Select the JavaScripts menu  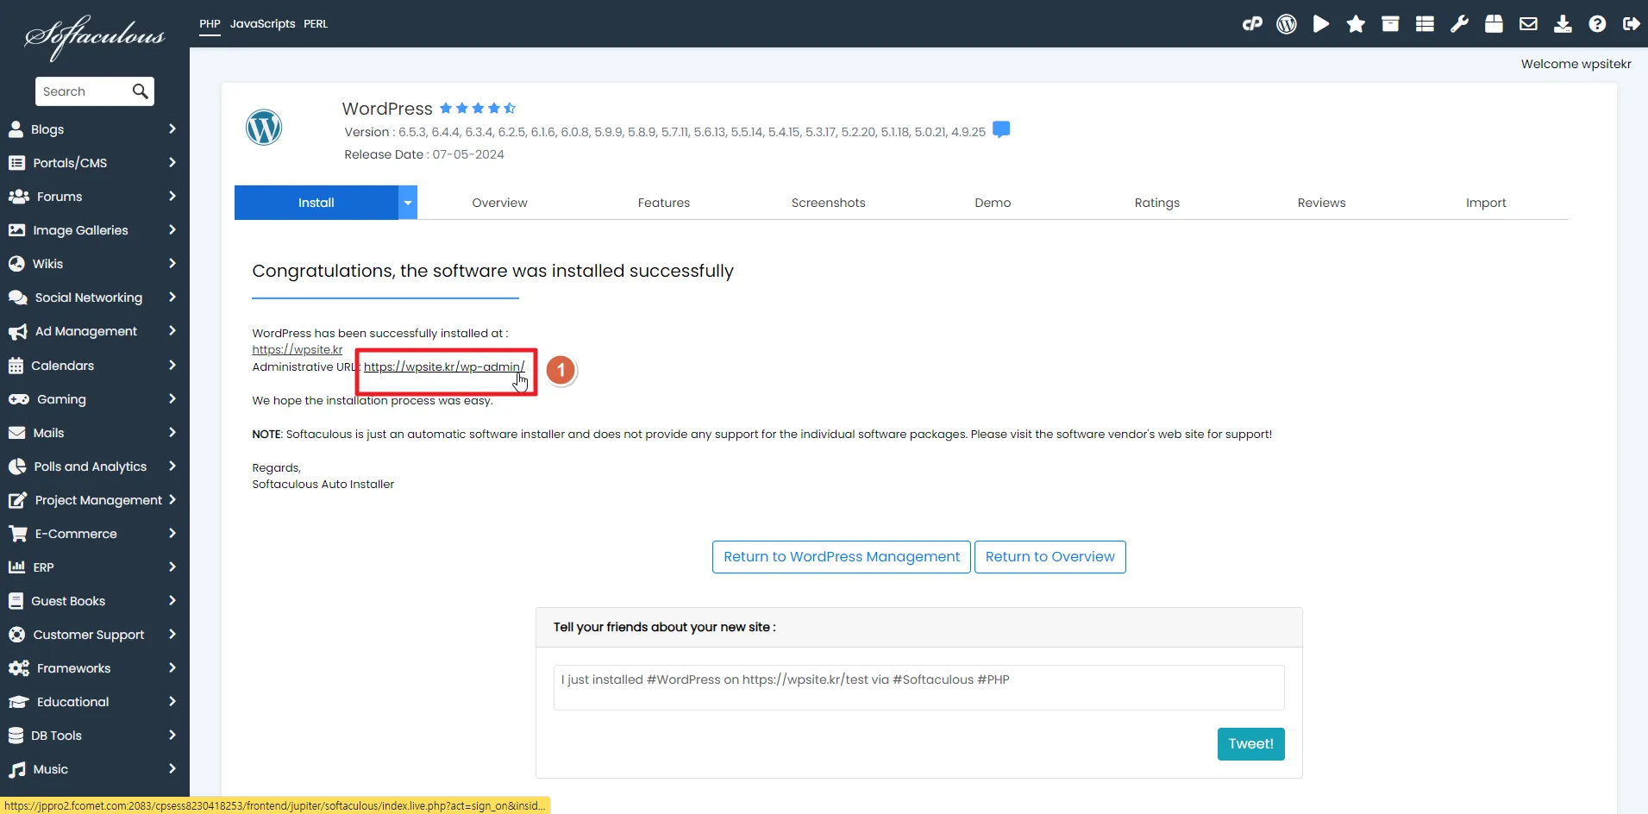[x=262, y=24]
